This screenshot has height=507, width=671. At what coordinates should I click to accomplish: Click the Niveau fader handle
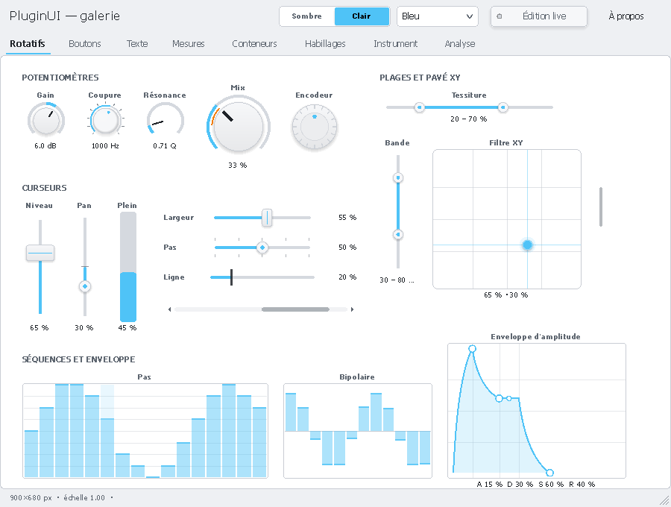point(40,253)
